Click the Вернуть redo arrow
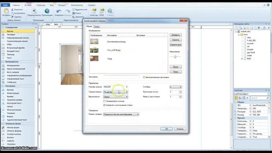272x153 pixels. (x=68, y=11)
